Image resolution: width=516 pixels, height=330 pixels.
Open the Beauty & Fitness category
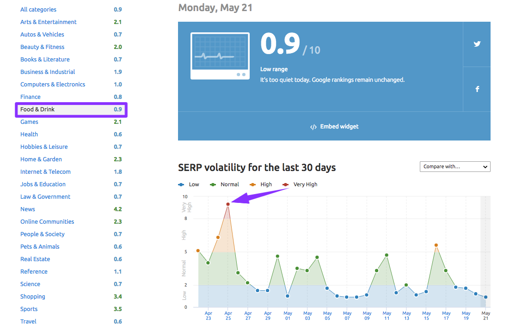(43, 47)
